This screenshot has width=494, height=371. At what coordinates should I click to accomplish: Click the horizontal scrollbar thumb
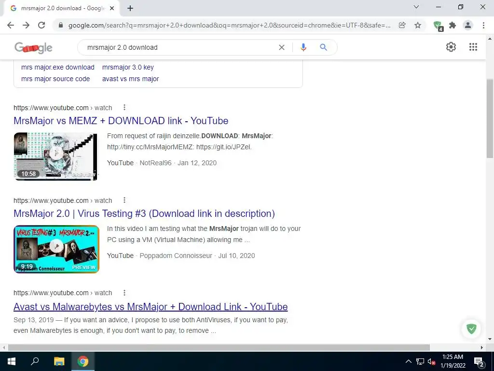tap(219, 347)
